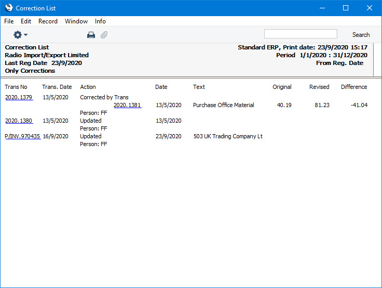This screenshot has width=382, height=288.
Task: Open transaction 2020.1379 link
Action: 19,97
